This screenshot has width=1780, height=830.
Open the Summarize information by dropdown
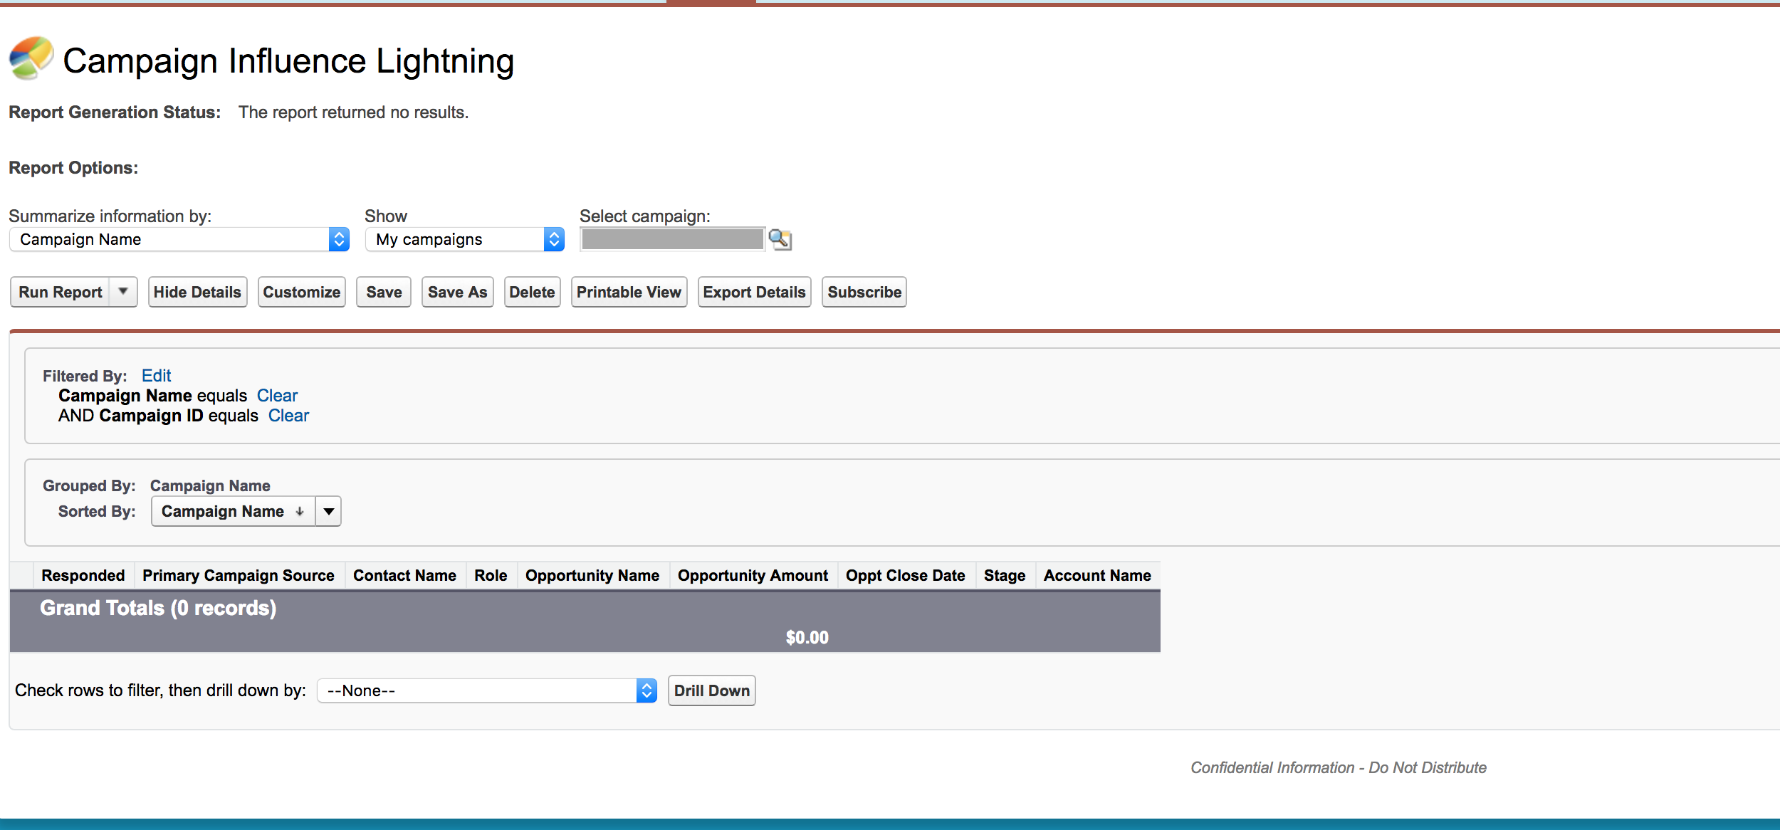pyautogui.click(x=179, y=239)
